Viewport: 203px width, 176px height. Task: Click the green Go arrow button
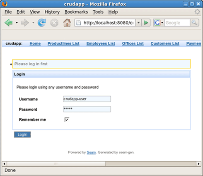click(x=146, y=23)
